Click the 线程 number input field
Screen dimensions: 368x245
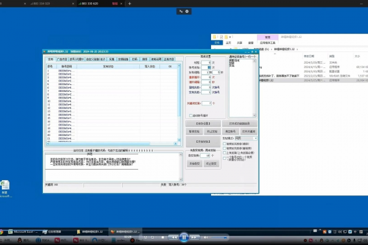click(x=208, y=63)
